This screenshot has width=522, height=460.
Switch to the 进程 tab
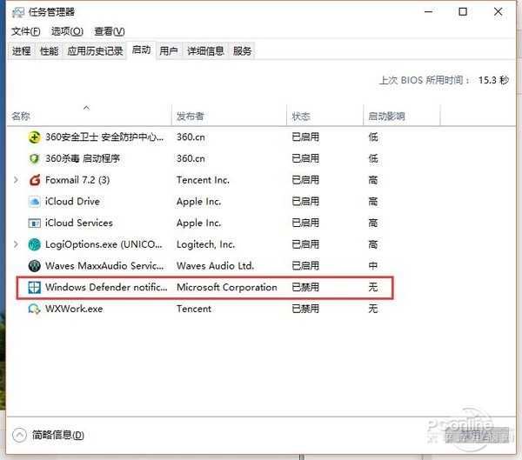[x=21, y=51]
